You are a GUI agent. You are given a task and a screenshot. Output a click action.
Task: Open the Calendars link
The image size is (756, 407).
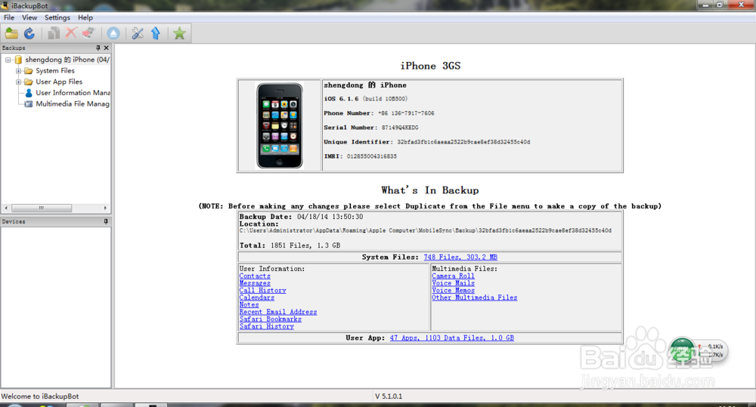tap(256, 298)
